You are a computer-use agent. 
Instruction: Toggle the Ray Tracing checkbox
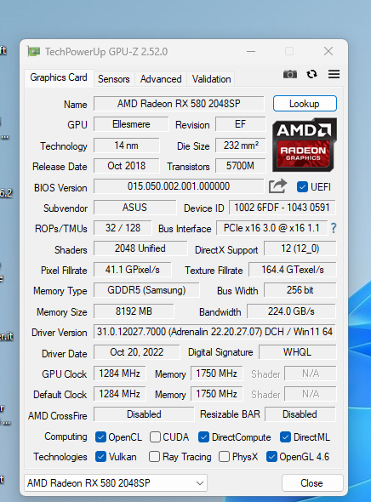[154, 457]
